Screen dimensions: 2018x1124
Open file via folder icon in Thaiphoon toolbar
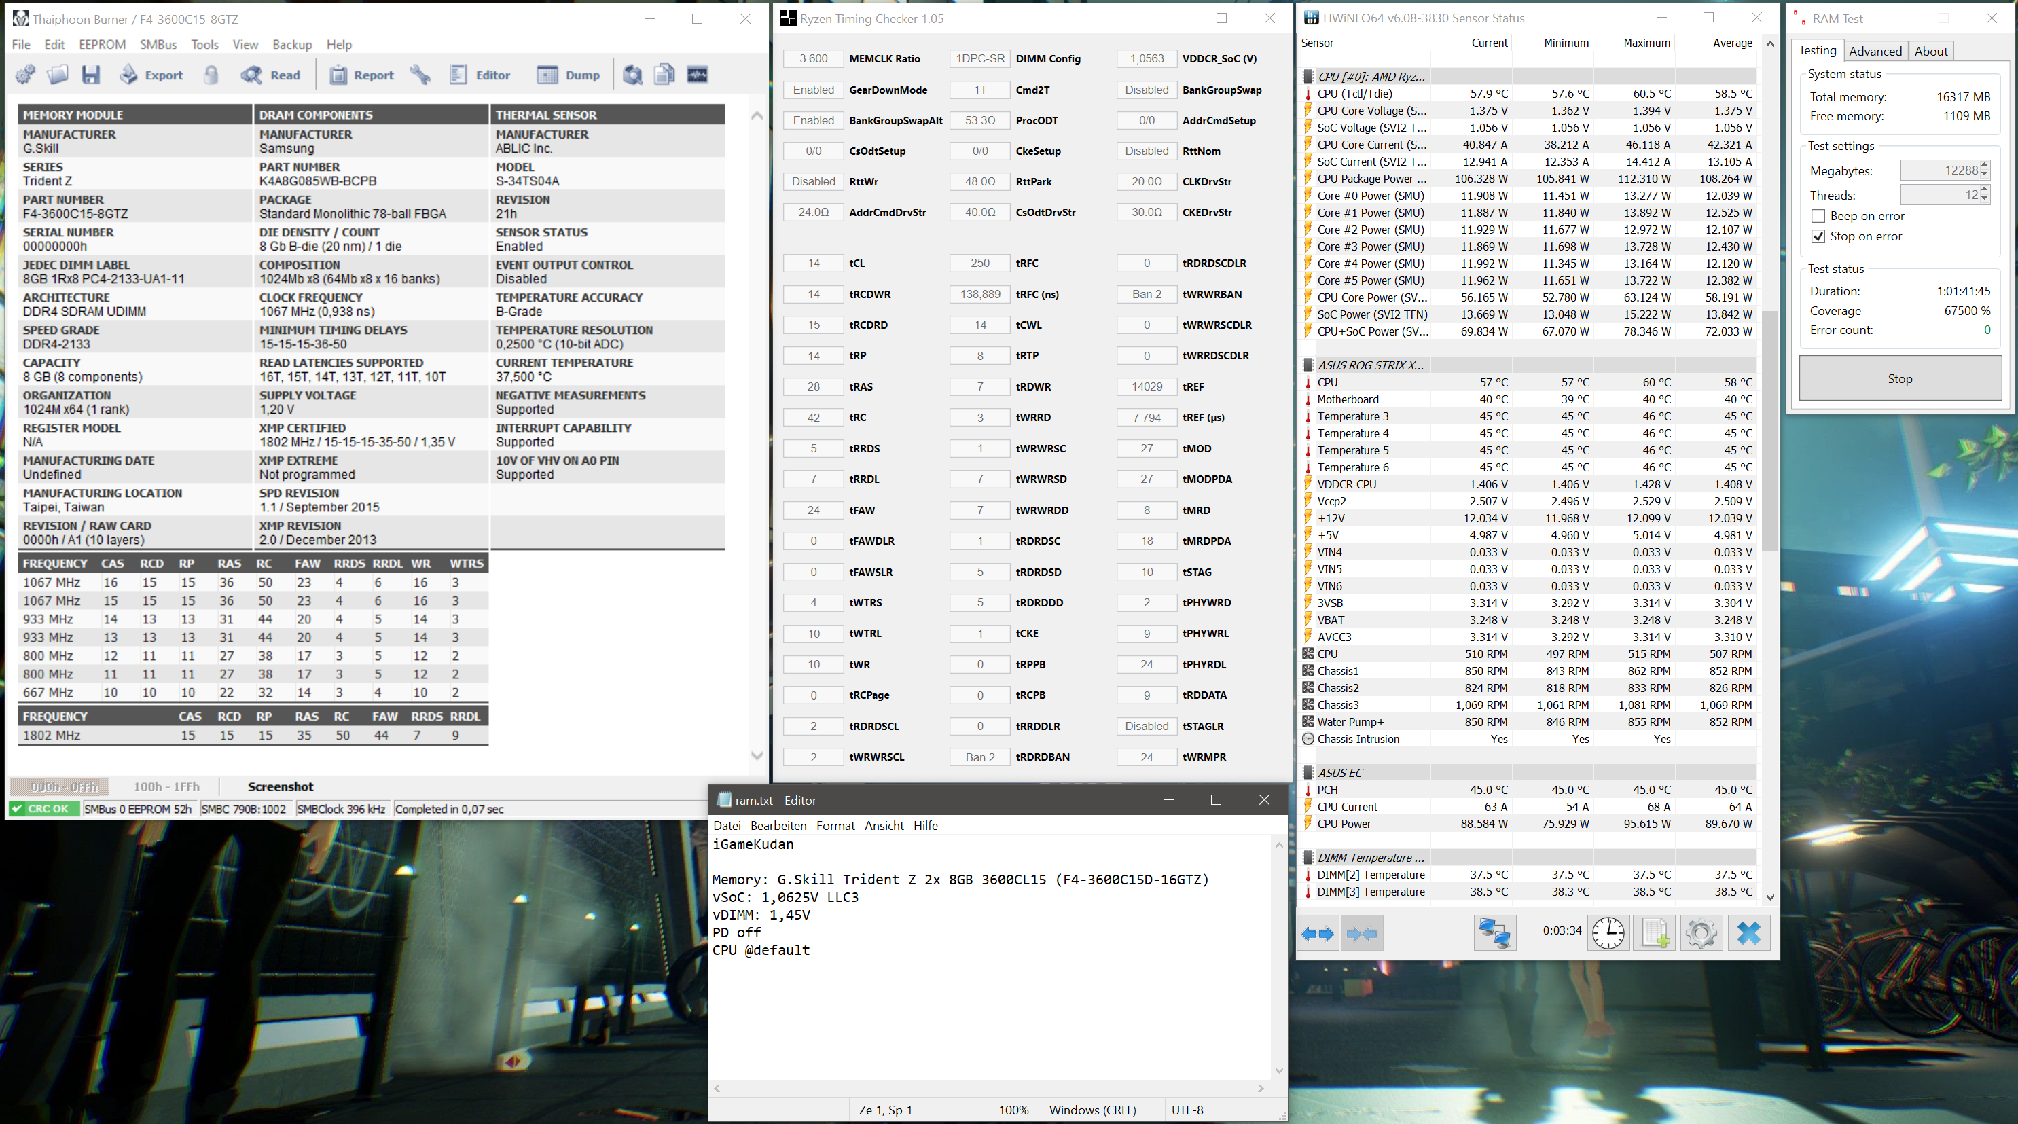click(x=57, y=75)
